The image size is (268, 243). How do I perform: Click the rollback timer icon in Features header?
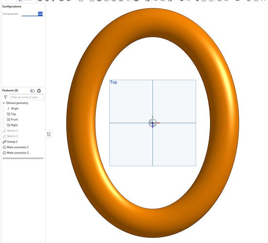click(39, 91)
